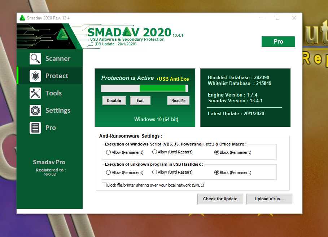The width and height of the screenshot is (328, 237).
Task: Switch to the Protect tab label
Action: [x=57, y=76]
